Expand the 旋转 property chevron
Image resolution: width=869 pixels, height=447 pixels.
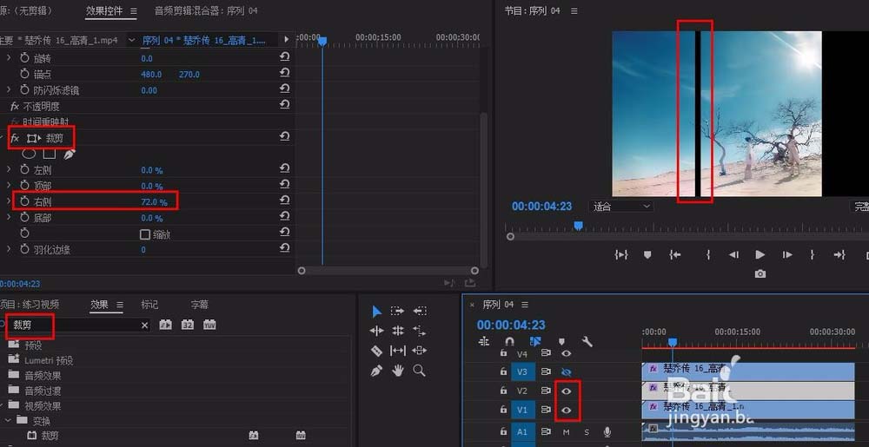tap(9, 57)
